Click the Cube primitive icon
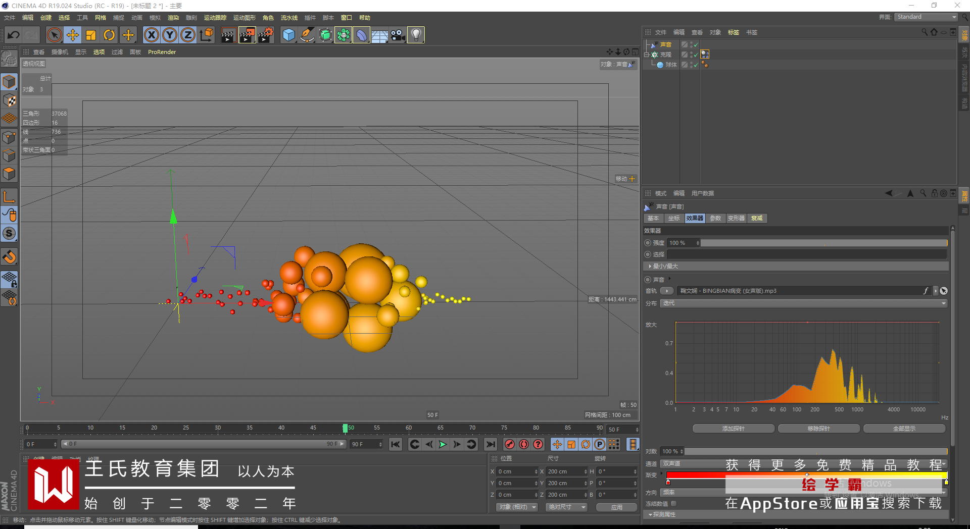This screenshot has width=970, height=529. point(288,35)
